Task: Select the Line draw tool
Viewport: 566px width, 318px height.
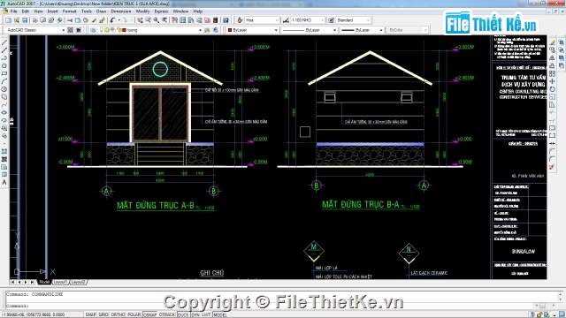Action: [x=4, y=42]
